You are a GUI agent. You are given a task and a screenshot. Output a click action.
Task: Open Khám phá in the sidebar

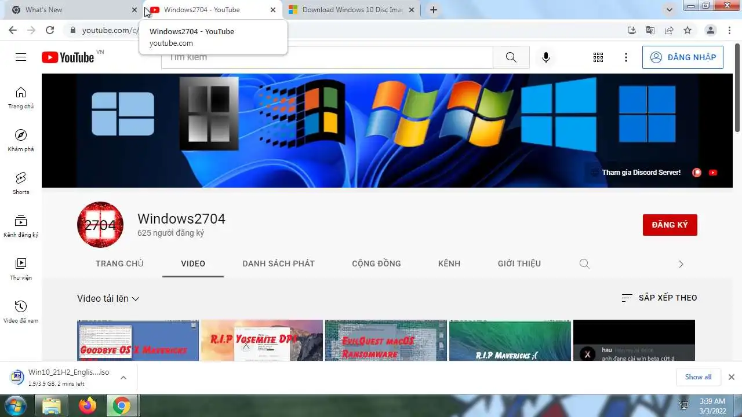click(x=21, y=141)
